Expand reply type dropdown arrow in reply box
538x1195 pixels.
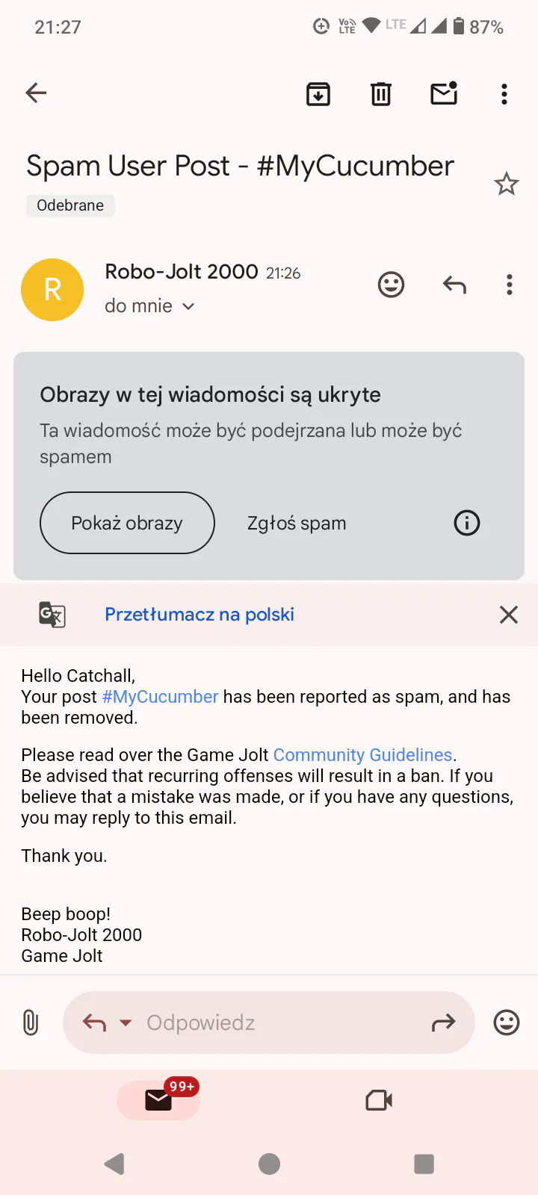point(126,1023)
